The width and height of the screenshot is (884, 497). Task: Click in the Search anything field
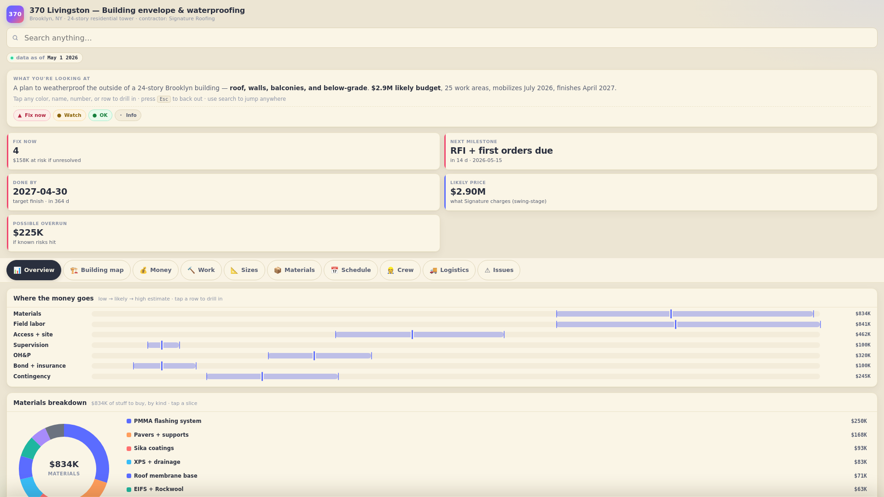[x=442, y=38]
